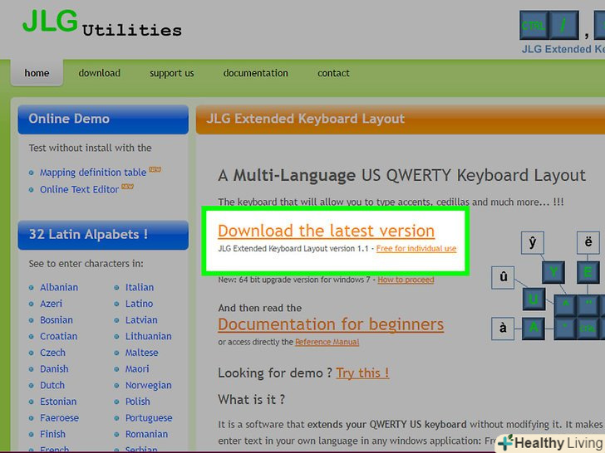Select the Lithuanian language link
Screen dimensions: 605x453
(148, 336)
